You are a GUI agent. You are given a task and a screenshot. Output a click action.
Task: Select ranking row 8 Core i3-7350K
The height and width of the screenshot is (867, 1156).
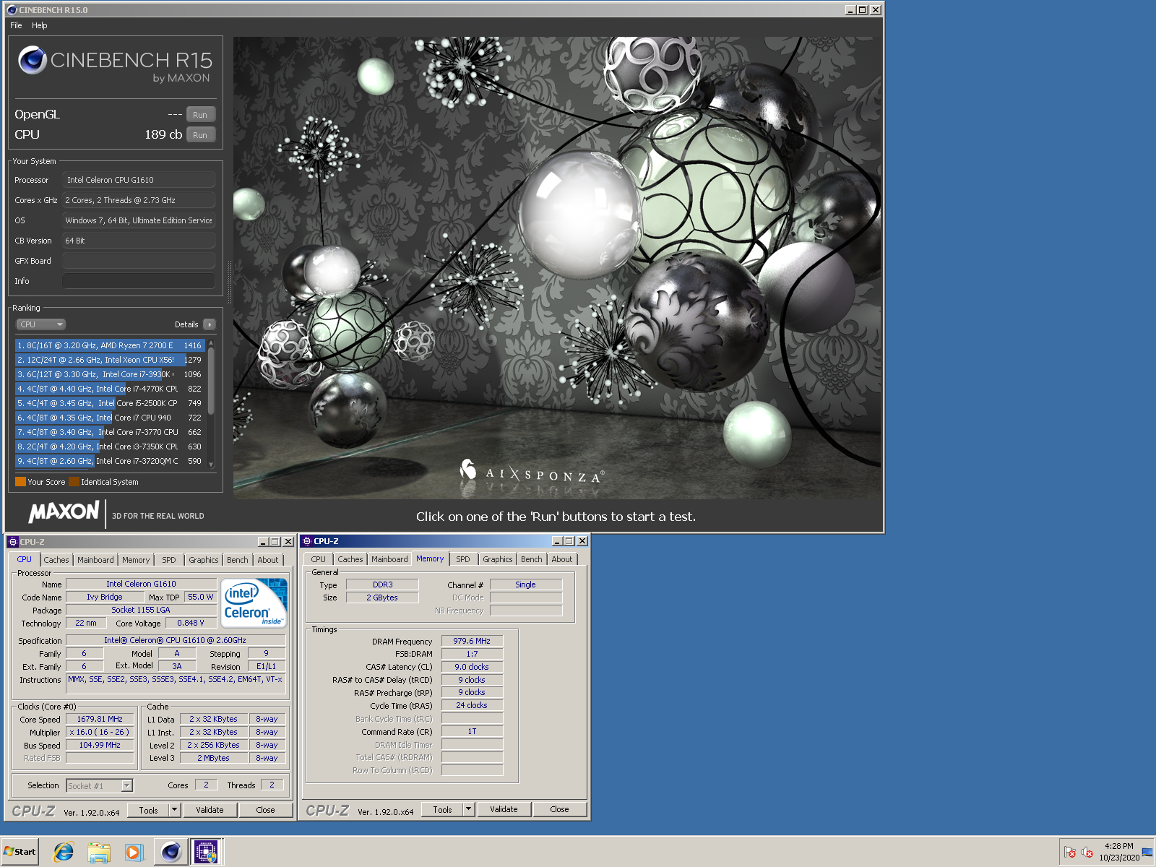[x=110, y=447]
